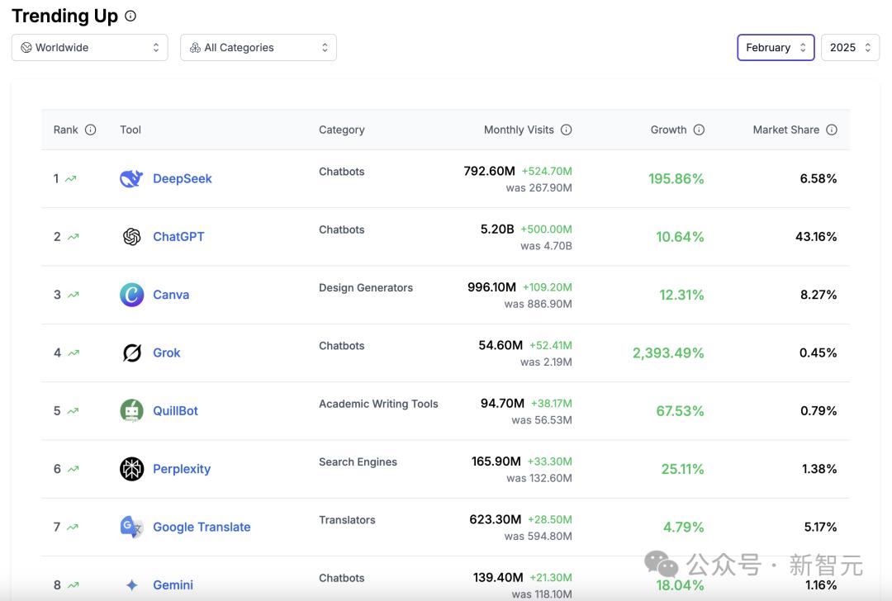Image resolution: width=892 pixels, height=601 pixels.
Task: Open the All Categories dropdown
Action: click(x=259, y=47)
